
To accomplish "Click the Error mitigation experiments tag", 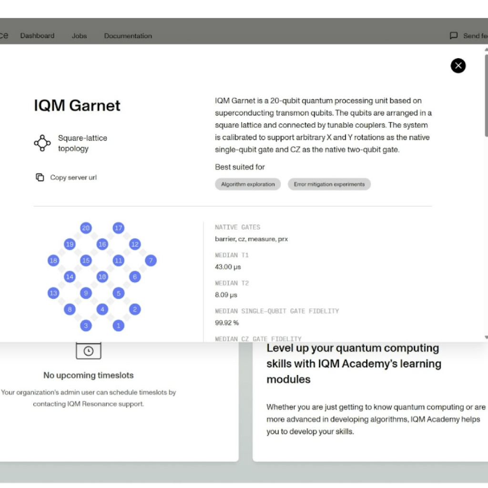I will 329,184.
